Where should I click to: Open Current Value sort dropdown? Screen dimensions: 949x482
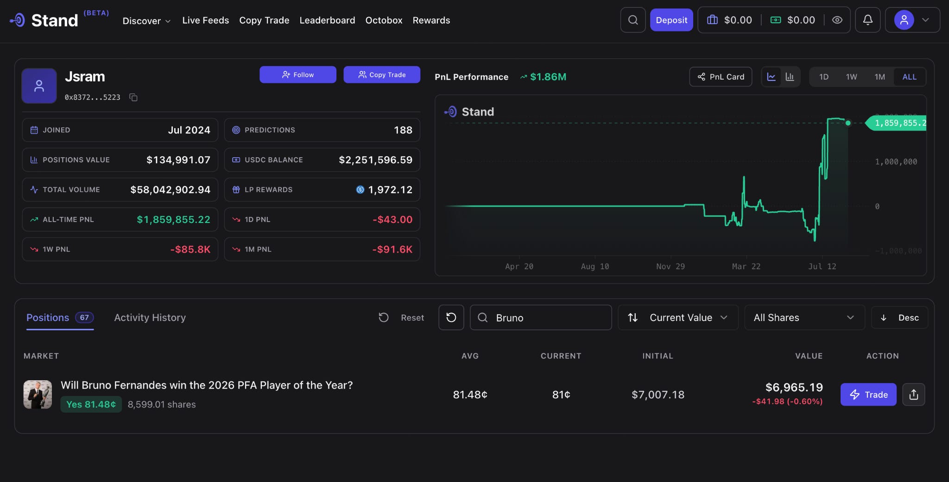[x=678, y=317]
